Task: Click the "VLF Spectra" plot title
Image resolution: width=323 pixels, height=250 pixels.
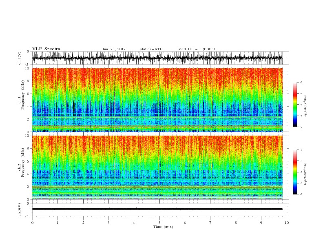Action: click(46, 49)
